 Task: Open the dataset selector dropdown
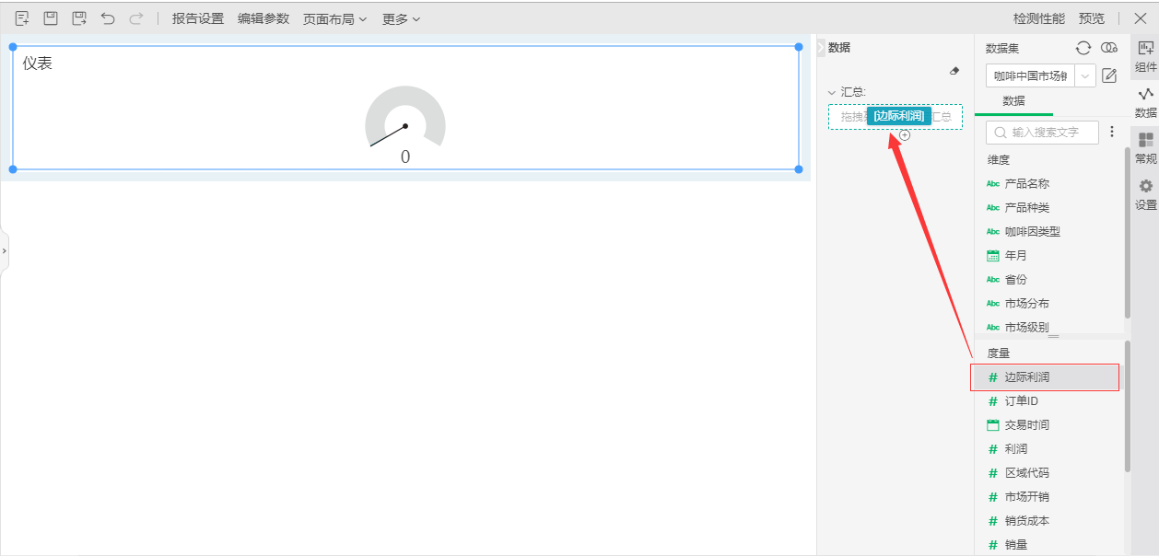[1086, 75]
